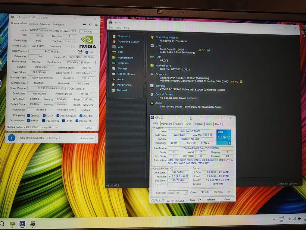
Task: Click the BIOS version share/export icon
Action: 80,52
